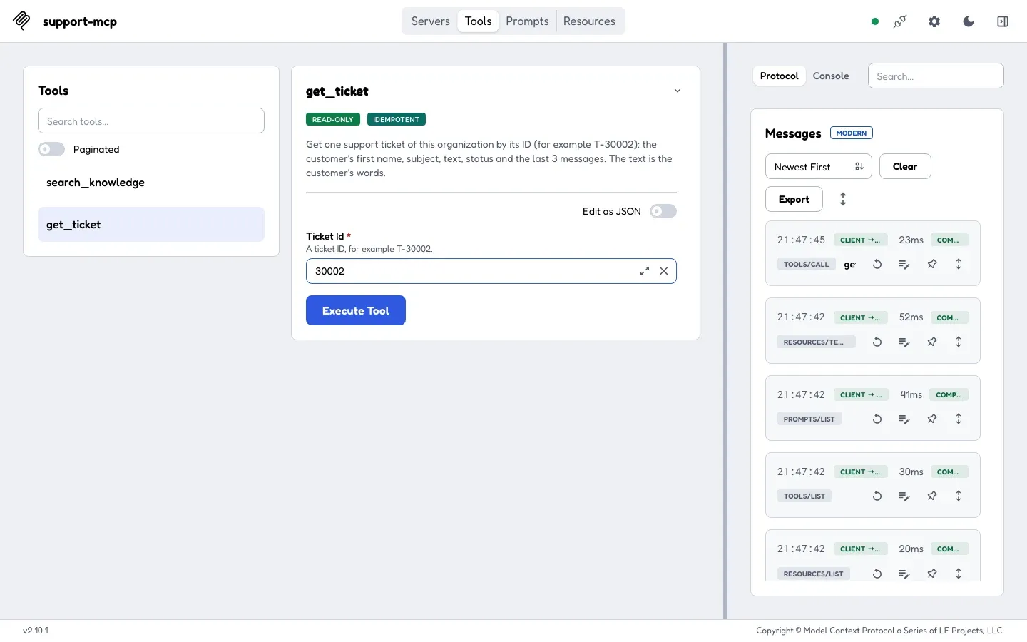Replay the RESOURCES/TE... message
The height and width of the screenshot is (642, 1027).
877,342
